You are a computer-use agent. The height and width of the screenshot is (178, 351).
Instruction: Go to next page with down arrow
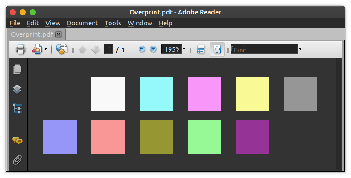click(x=96, y=49)
